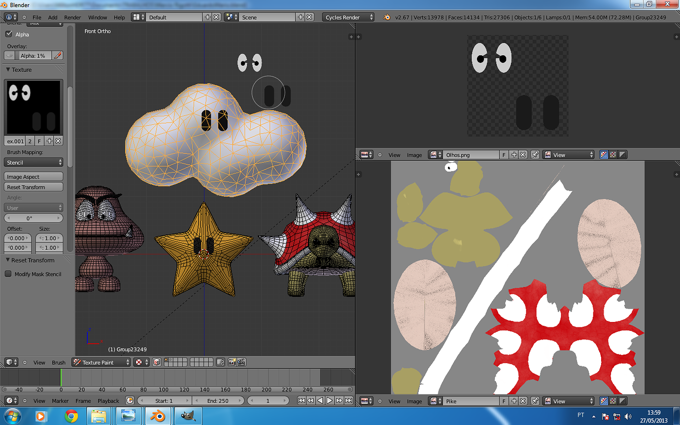680x425 pixels.
Task: Collapse the Olhos.png image editor menus
Action: click(380, 155)
